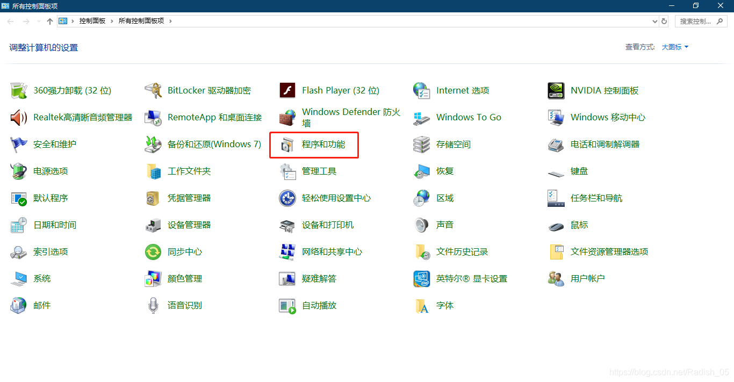The height and width of the screenshot is (382, 734).
Task: Open the 疑难解答 icon
Action: click(287, 279)
